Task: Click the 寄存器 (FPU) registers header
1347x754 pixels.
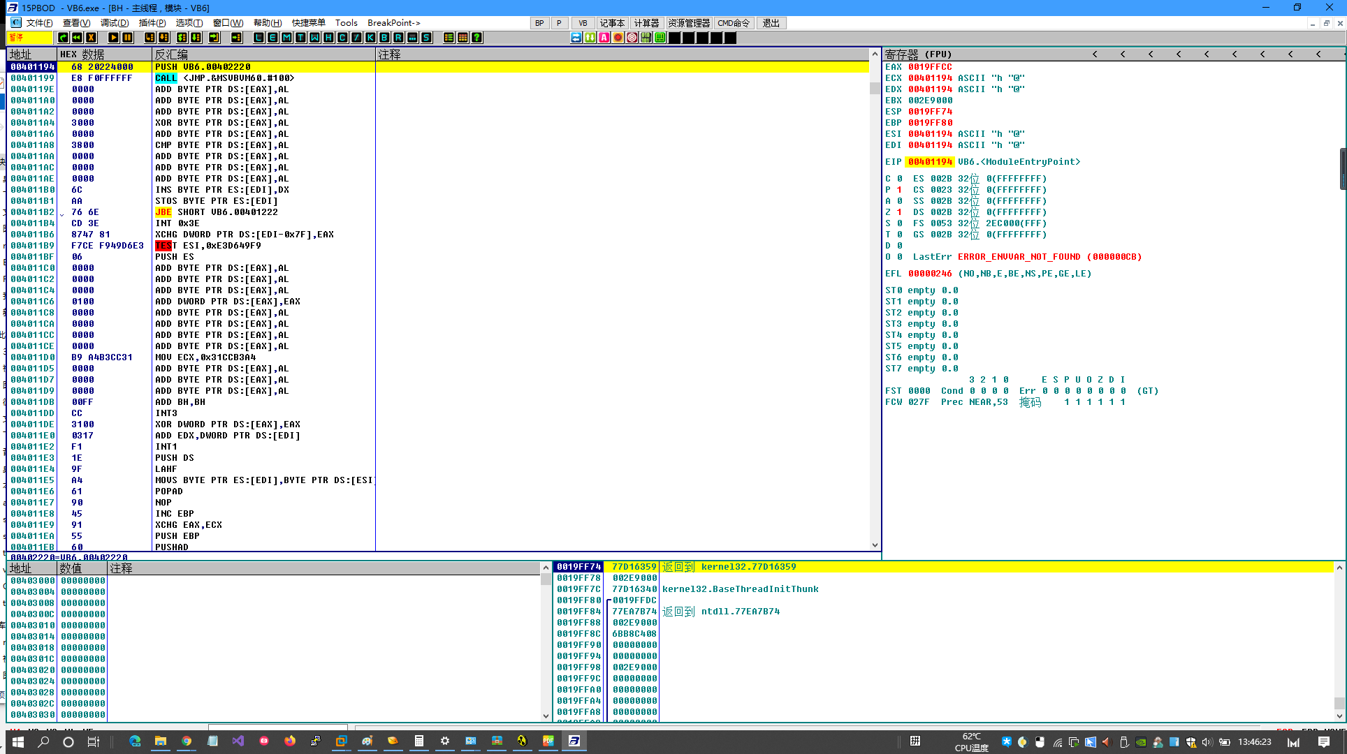Action: coord(917,54)
